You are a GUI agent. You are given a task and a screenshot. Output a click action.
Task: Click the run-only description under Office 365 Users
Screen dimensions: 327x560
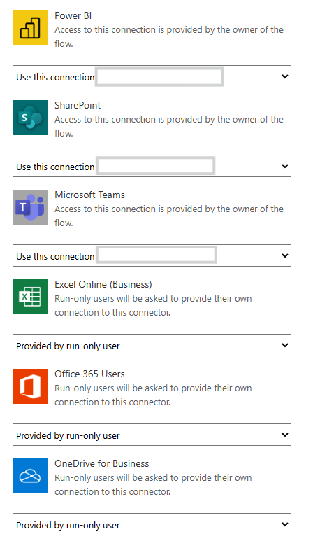[x=153, y=395]
